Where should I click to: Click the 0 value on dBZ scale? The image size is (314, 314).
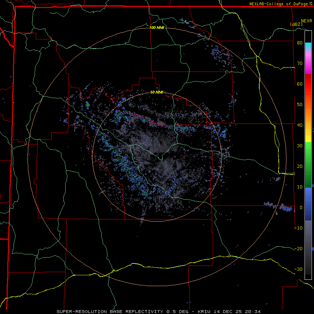pyautogui.click(x=301, y=208)
